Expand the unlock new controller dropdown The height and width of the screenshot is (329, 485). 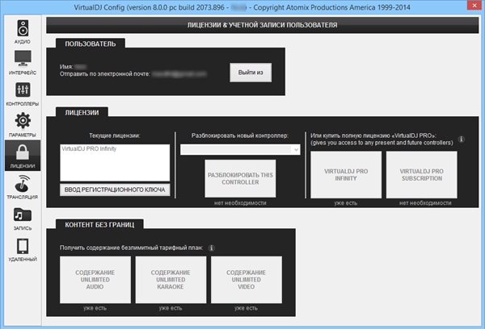point(240,149)
